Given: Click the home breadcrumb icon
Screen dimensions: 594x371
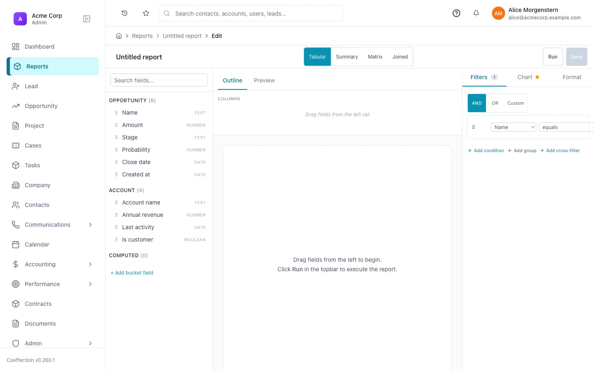Looking at the screenshot, I should pyautogui.click(x=119, y=36).
